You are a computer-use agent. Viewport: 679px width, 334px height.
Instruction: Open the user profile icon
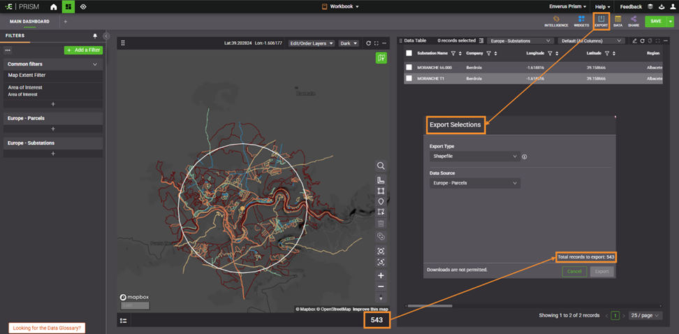coord(673,6)
